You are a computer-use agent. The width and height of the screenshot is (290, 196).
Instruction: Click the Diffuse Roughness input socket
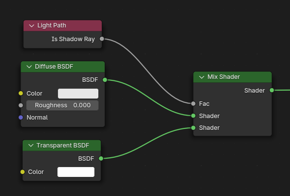(21, 105)
